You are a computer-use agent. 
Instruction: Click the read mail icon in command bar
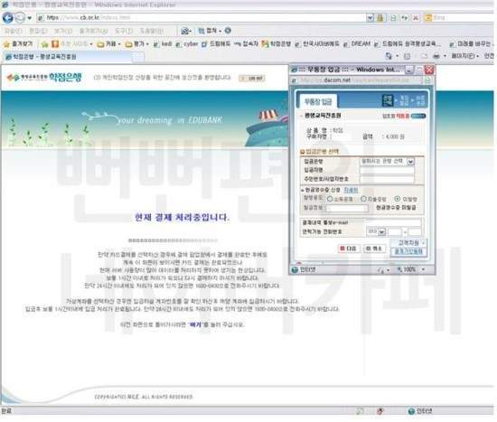[424, 56]
